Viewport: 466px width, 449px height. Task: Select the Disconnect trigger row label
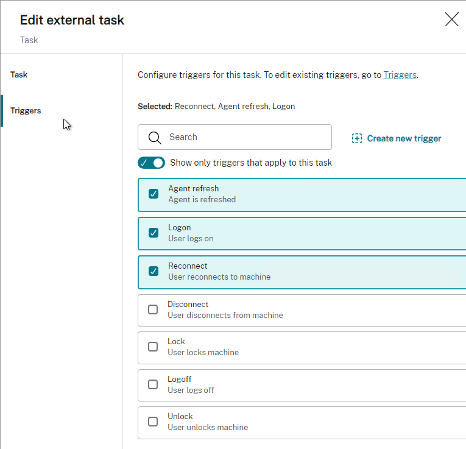tap(188, 304)
